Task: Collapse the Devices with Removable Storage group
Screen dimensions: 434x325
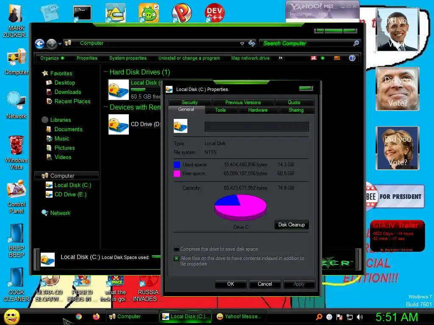Action: pos(106,107)
